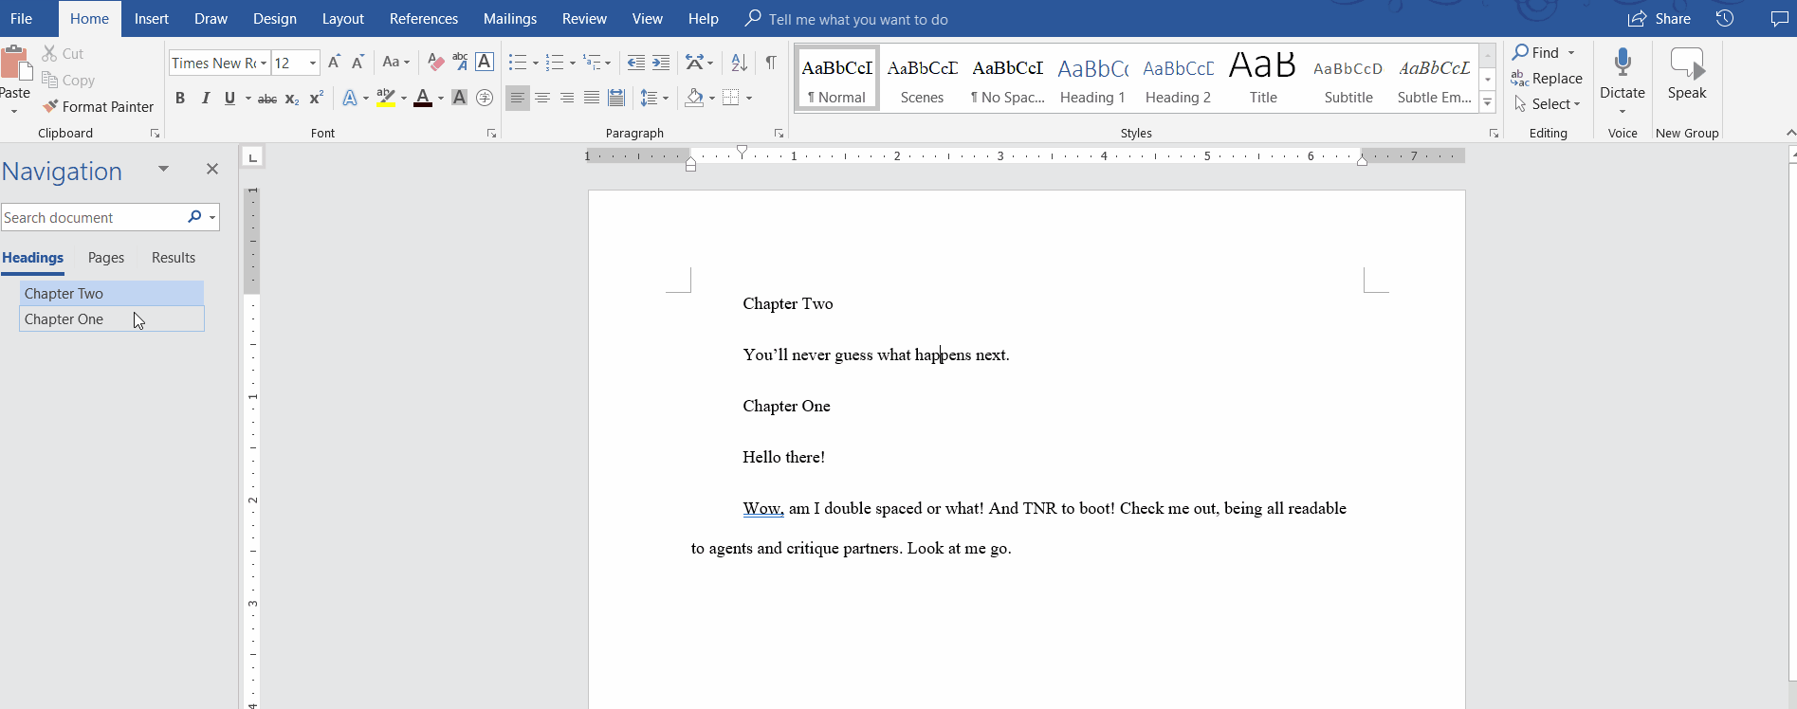Open the Multilevel list button
Viewport: 1797px width, 709px height.
point(593,63)
